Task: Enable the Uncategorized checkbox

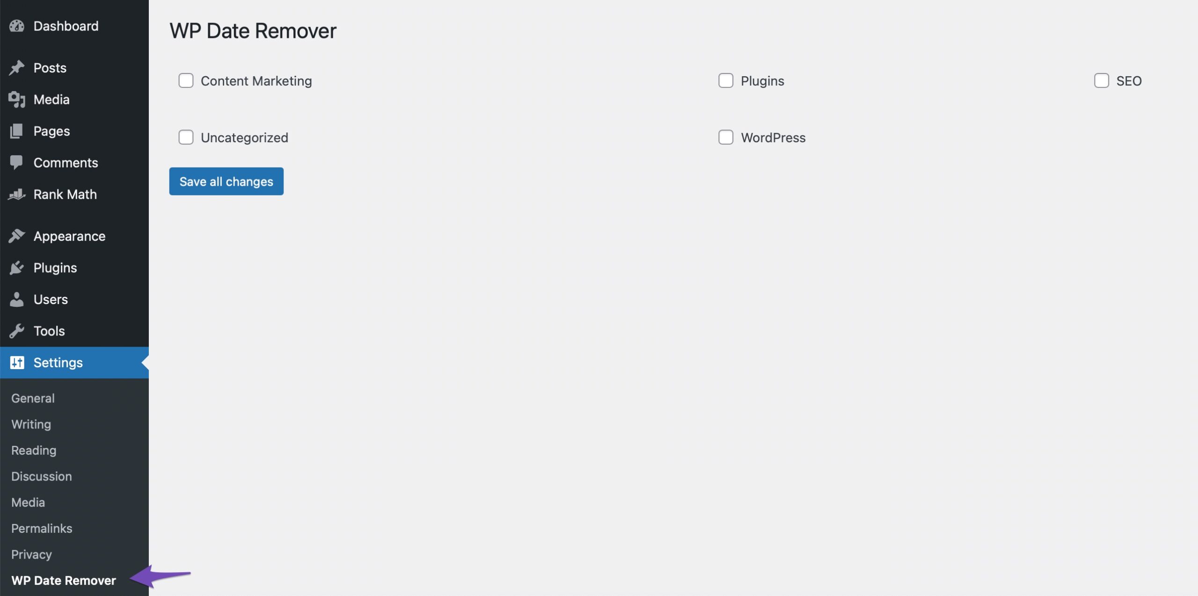Action: coord(186,137)
